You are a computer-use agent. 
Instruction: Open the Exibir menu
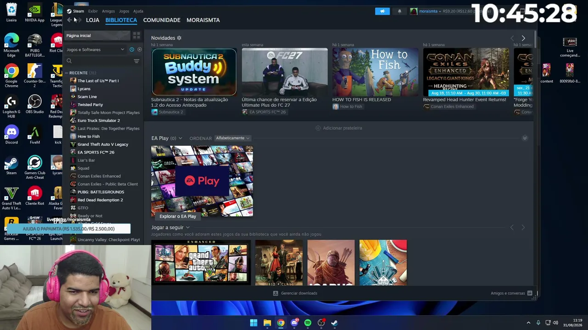click(x=93, y=11)
